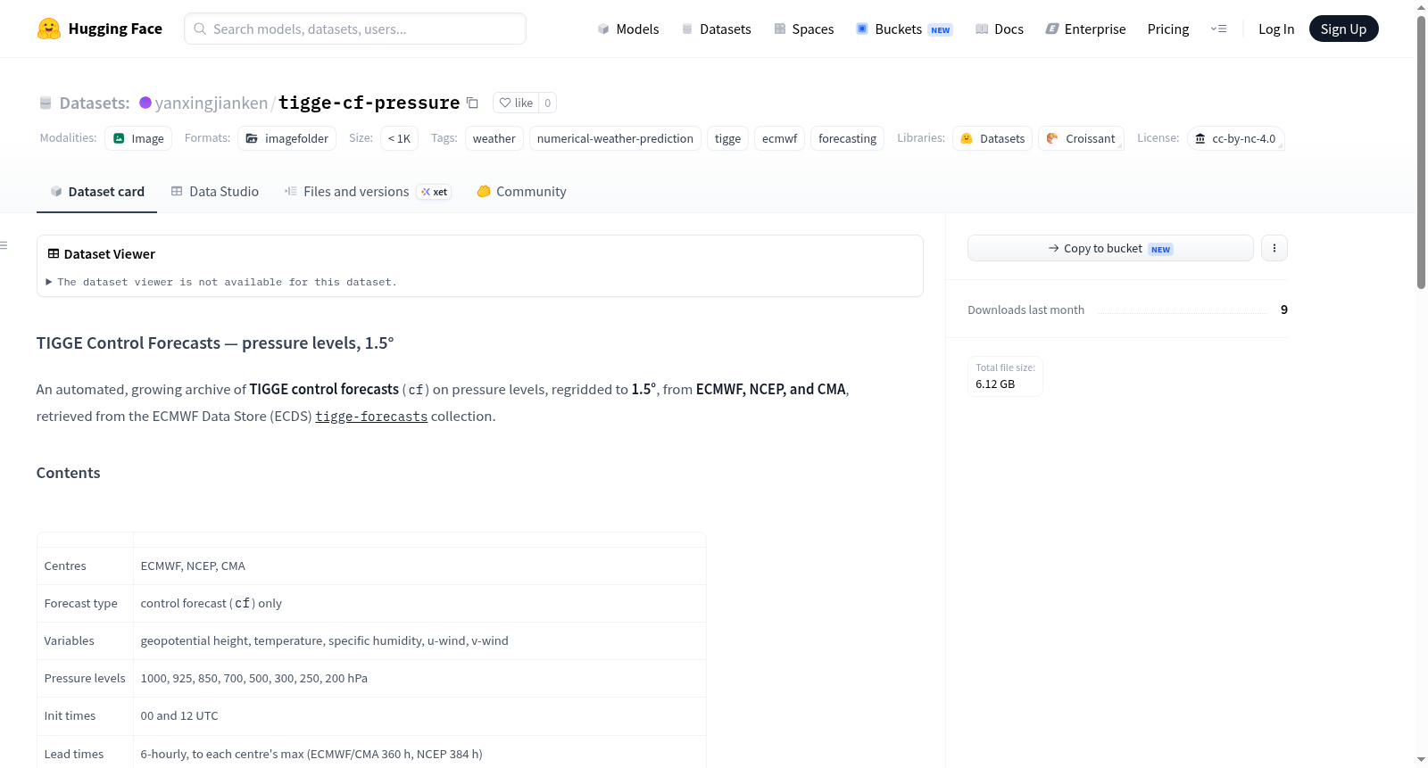1428x768 pixels.
Task: Open the Models page
Action: tap(628, 29)
